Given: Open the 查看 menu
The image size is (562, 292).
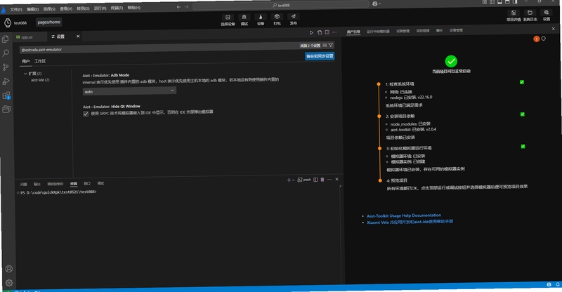Looking at the screenshot, I should pyautogui.click(x=66, y=8).
